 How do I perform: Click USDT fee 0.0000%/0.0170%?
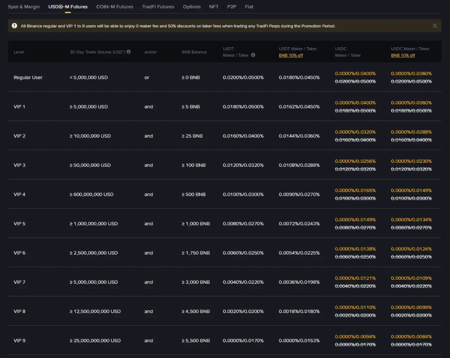[243, 341]
